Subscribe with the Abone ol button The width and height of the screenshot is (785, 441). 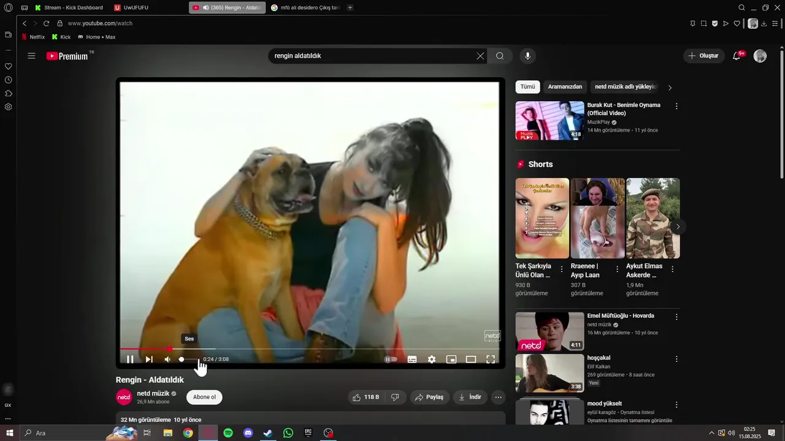point(204,397)
